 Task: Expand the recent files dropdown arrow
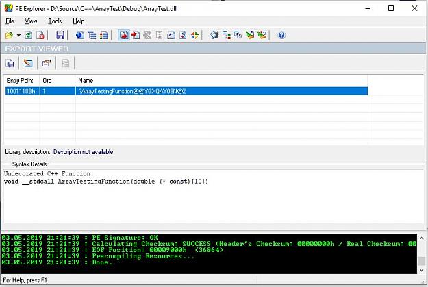(x=18, y=35)
